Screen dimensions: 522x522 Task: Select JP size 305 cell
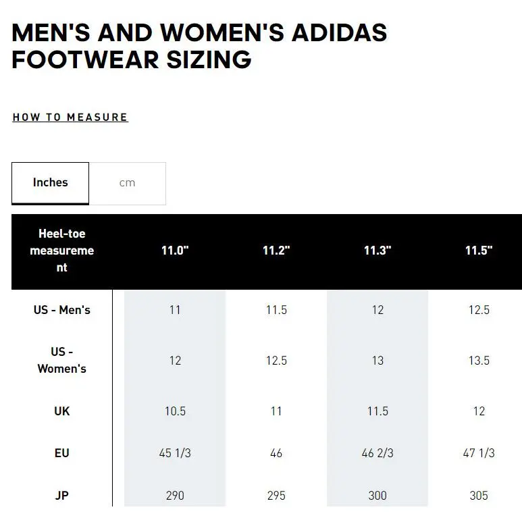479,496
